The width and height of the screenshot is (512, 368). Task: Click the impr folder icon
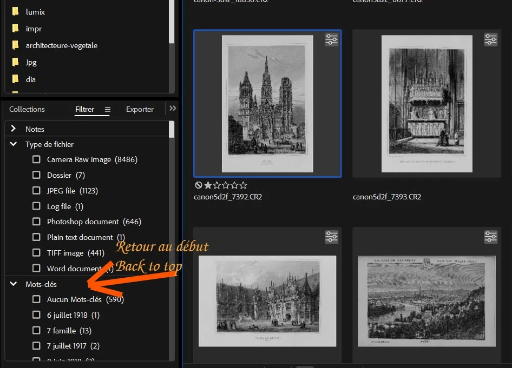[x=15, y=28]
